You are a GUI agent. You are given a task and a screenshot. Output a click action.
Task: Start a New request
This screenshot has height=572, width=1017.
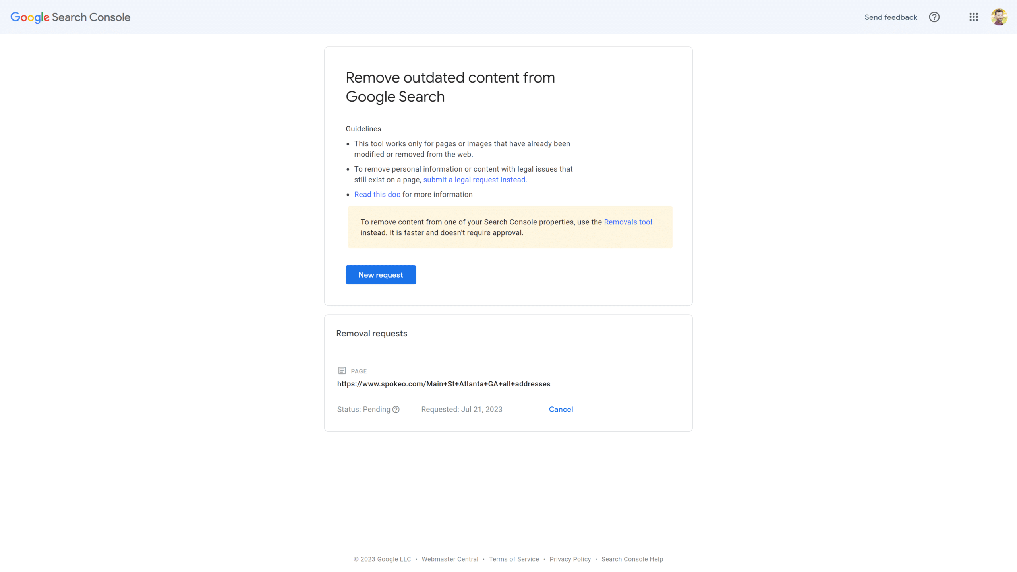pos(381,275)
